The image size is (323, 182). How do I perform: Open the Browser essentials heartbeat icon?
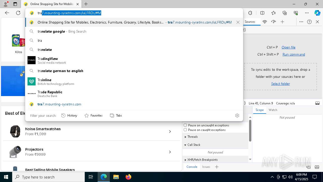coord(296,13)
